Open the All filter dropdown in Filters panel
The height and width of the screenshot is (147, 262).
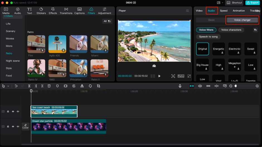click(x=107, y=21)
